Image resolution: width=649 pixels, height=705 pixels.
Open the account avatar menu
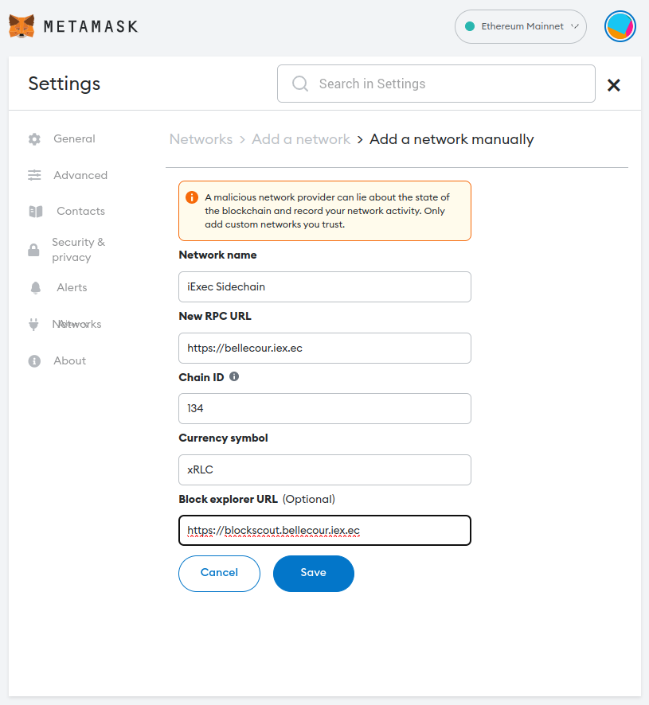point(620,26)
